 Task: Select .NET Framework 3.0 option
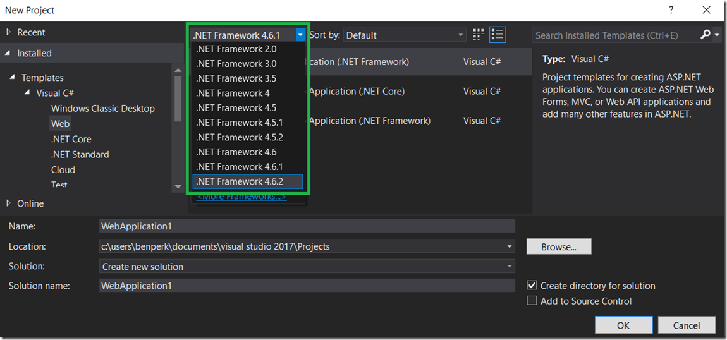point(248,63)
